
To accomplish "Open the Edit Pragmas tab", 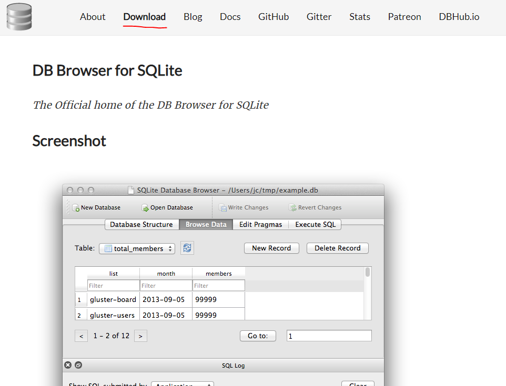I will 260,224.
